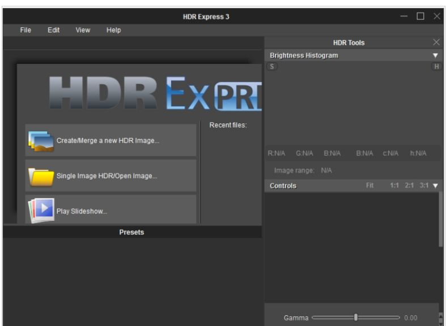This screenshot has height=326, width=446.
Task: Click the Brightness Histogram title
Action: pos(304,55)
